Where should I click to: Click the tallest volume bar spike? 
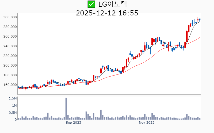66,109
